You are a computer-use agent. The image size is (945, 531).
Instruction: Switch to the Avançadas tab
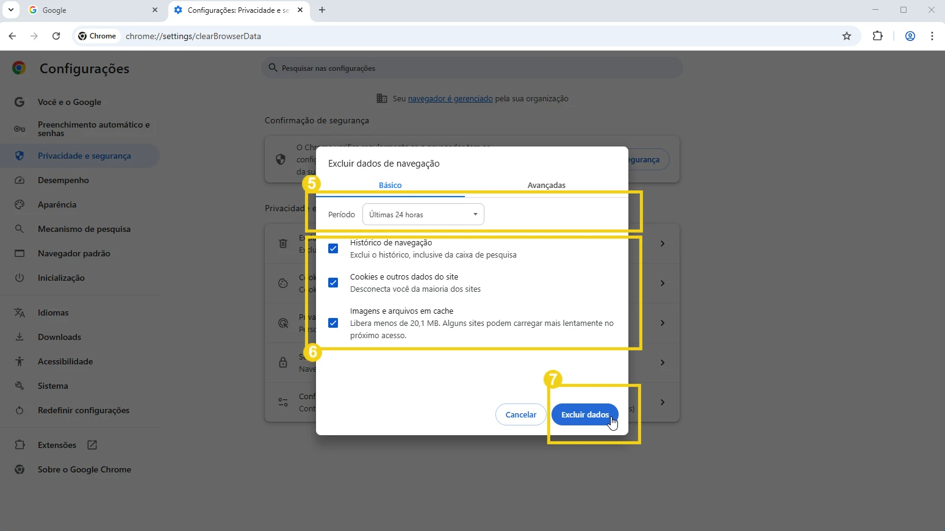coord(547,185)
